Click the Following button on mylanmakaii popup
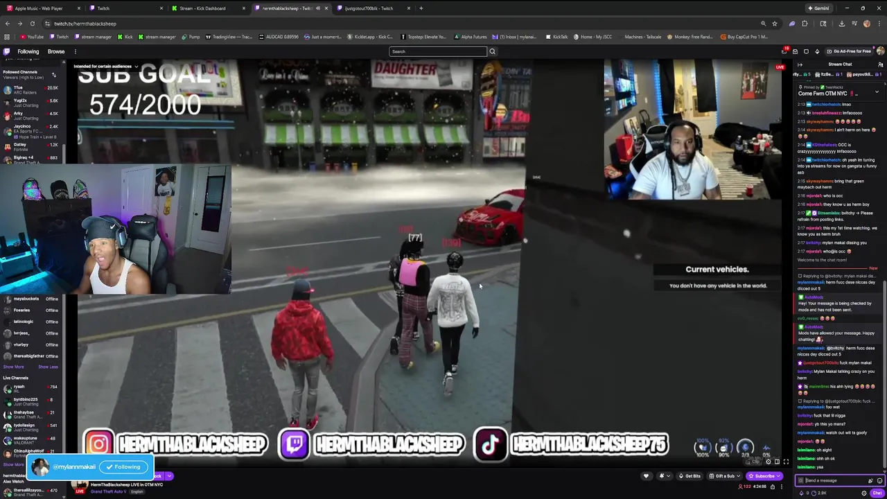This screenshot has width=887, height=499. click(123, 467)
